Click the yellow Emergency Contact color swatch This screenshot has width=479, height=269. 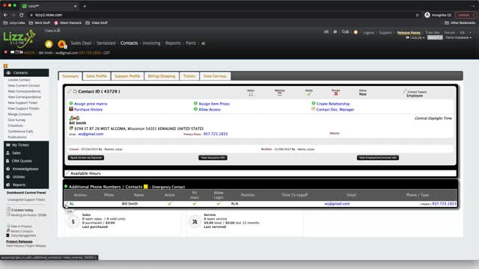pyautogui.click(x=146, y=187)
